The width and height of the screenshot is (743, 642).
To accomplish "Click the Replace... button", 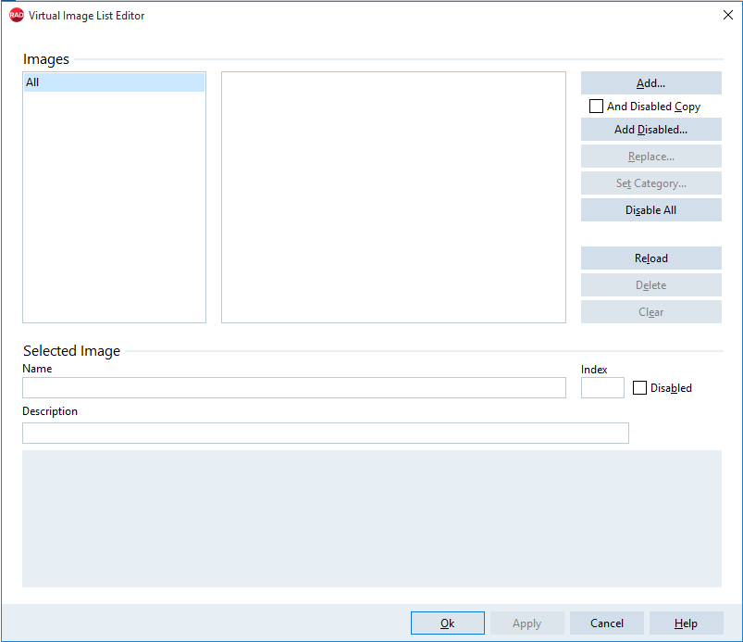I will pyautogui.click(x=651, y=157).
